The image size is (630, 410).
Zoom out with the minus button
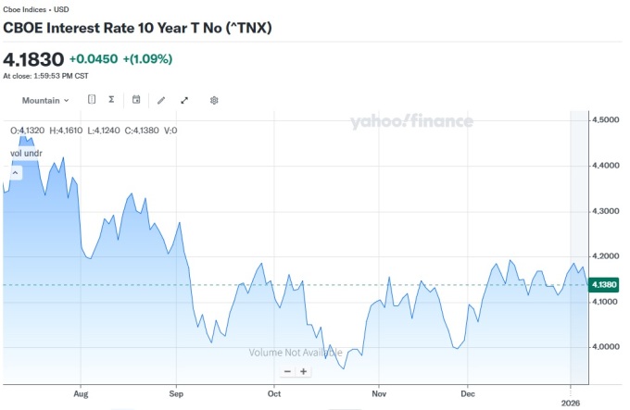(287, 371)
